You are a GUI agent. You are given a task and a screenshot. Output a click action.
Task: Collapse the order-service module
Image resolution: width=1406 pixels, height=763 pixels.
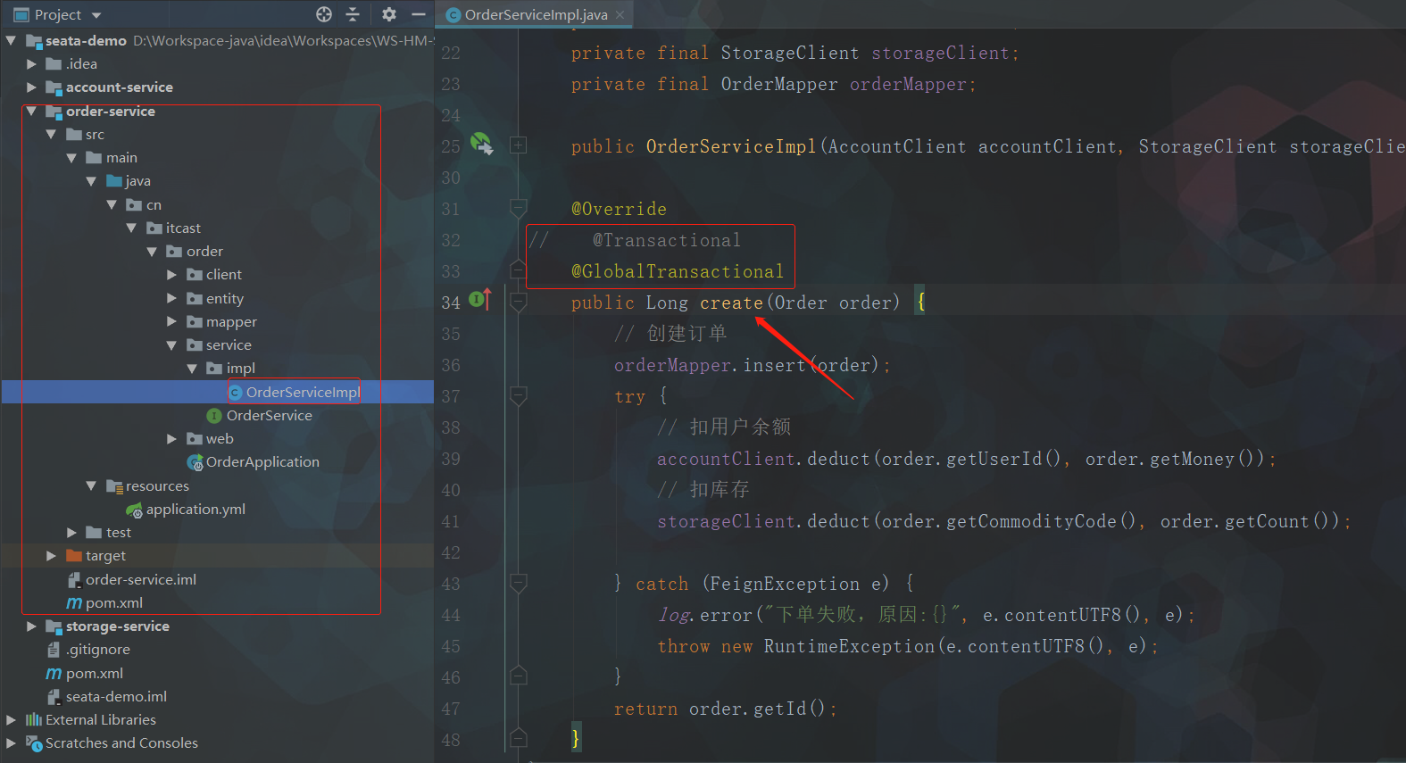pos(31,111)
